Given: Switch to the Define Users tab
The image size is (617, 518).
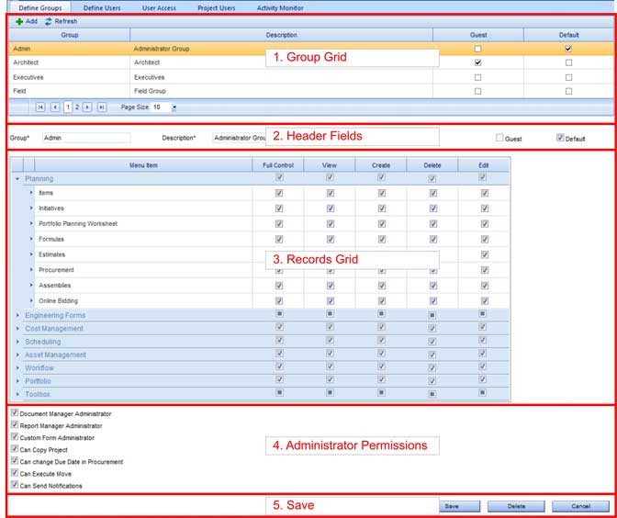Looking at the screenshot, I should pos(102,8).
